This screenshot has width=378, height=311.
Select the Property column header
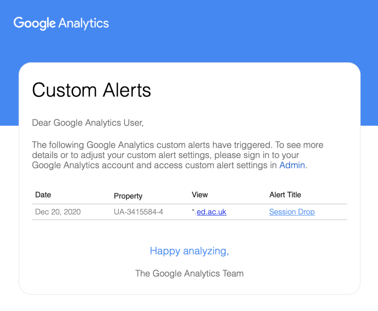click(128, 196)
